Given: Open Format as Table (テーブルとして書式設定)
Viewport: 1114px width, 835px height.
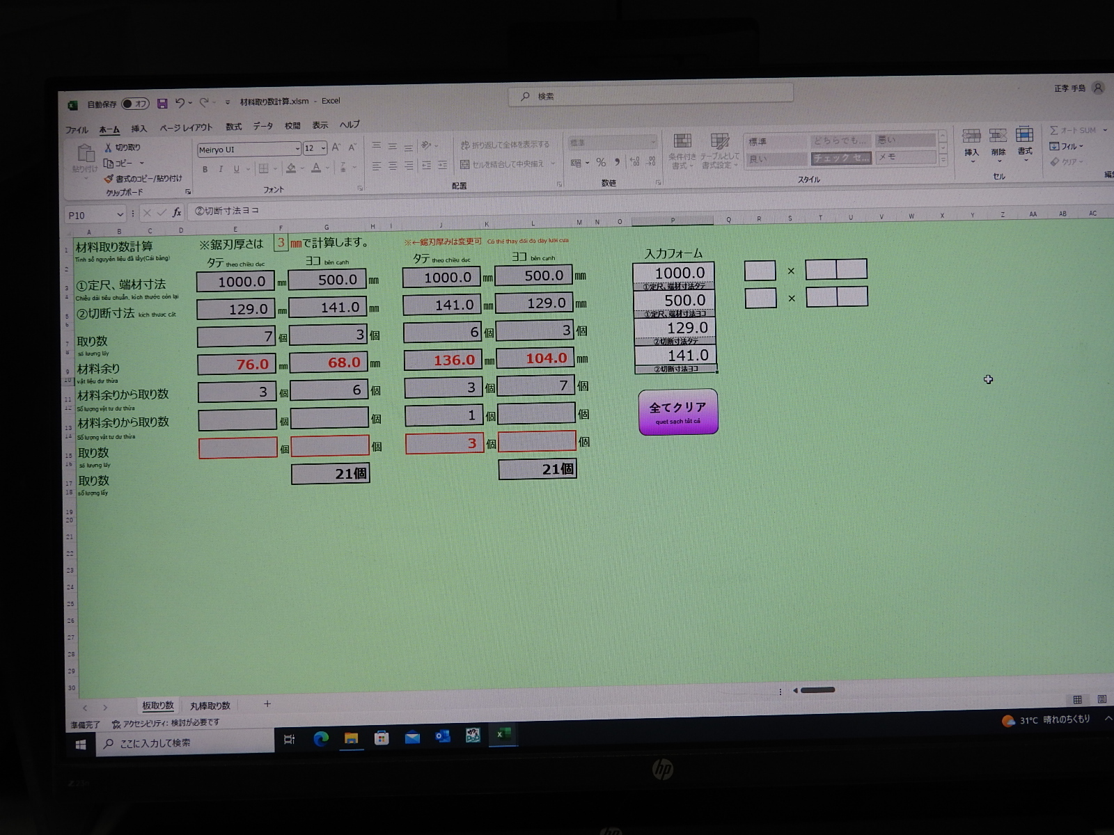Looking at the screenshot, I should [x=720, y=151].
